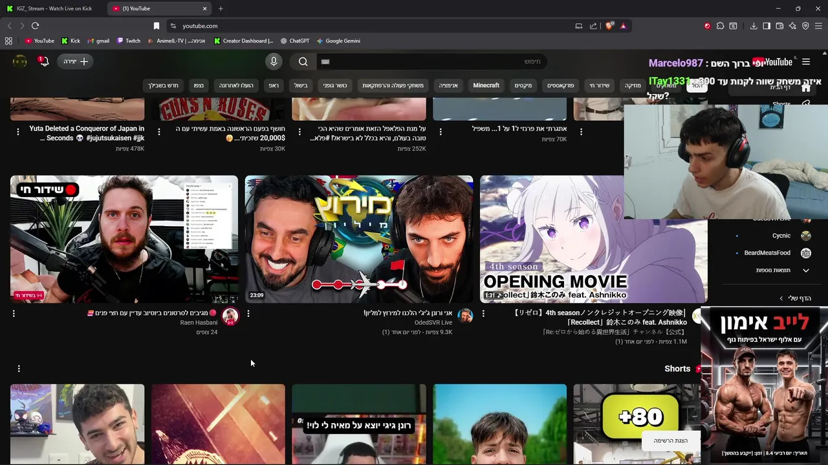The width and height of the screenshot is (828, 465).
Task: Open Brave Shields lion icon
Action: click(609, 26)
